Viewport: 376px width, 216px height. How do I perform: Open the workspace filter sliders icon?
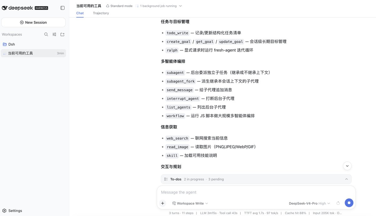(54, 34)
